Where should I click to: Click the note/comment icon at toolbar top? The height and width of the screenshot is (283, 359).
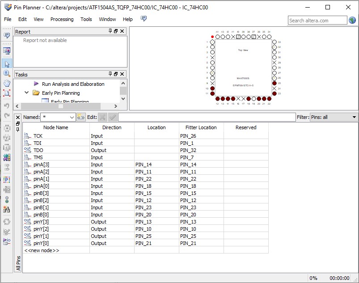click(6, 35)
